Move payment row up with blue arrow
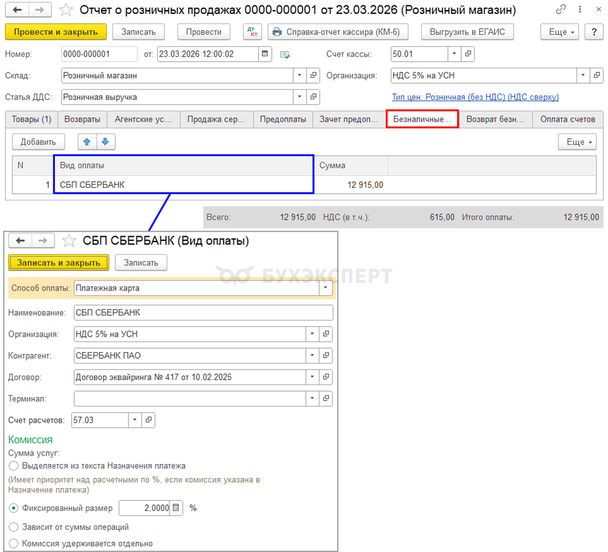Image resolution: width=608 pixels, height=552 pixels. (x=87, y=142)
